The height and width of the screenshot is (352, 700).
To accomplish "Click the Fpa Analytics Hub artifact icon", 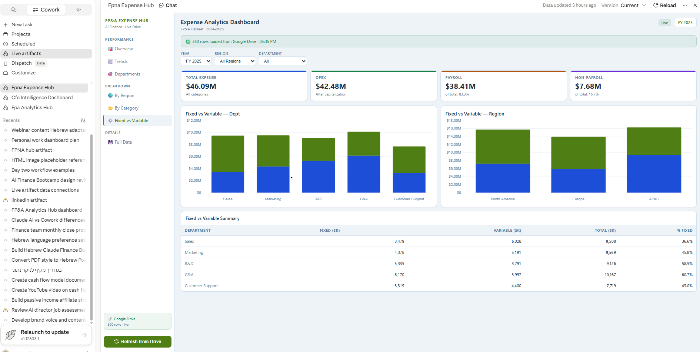I will (x=6, y=108).
